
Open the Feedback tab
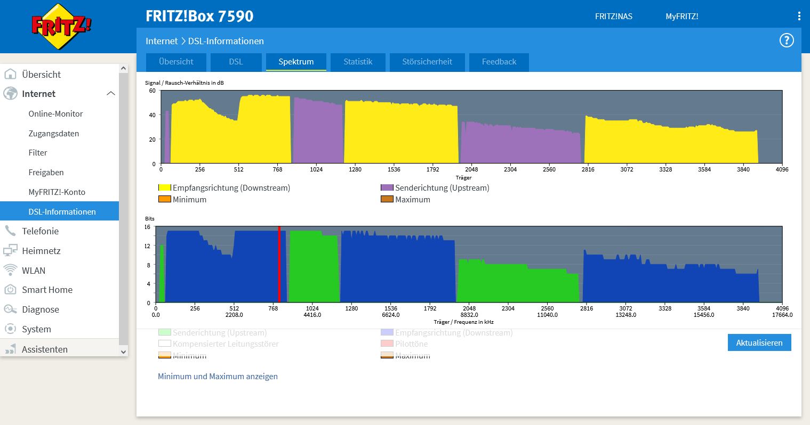(499, 62)
